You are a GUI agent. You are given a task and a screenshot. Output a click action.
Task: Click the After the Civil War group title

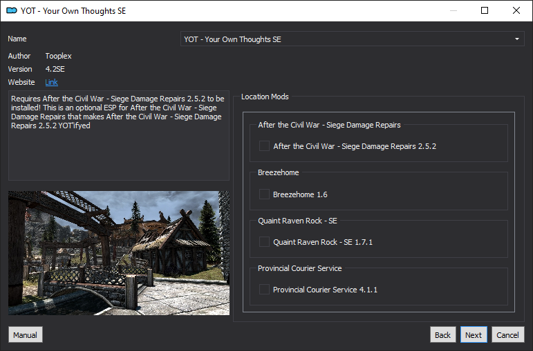tap(329, 125)
